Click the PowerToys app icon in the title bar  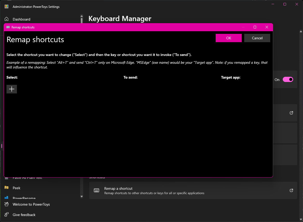point(7,7)
